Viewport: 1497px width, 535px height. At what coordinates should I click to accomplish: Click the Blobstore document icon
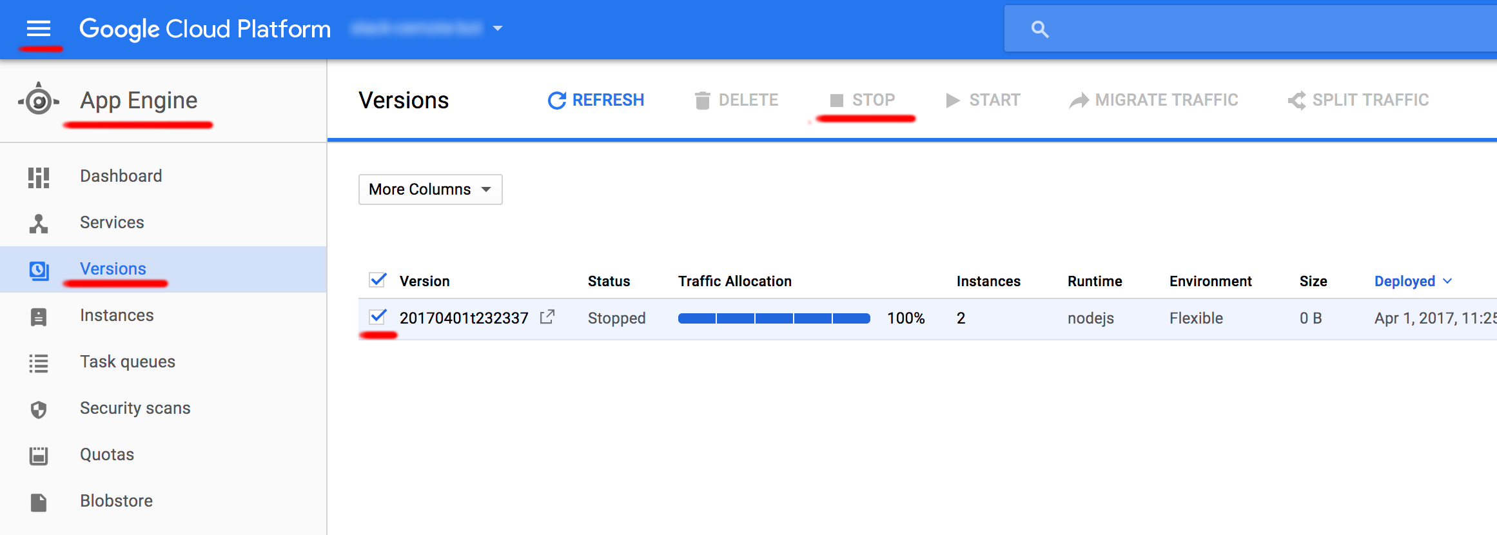pos(39,501)
